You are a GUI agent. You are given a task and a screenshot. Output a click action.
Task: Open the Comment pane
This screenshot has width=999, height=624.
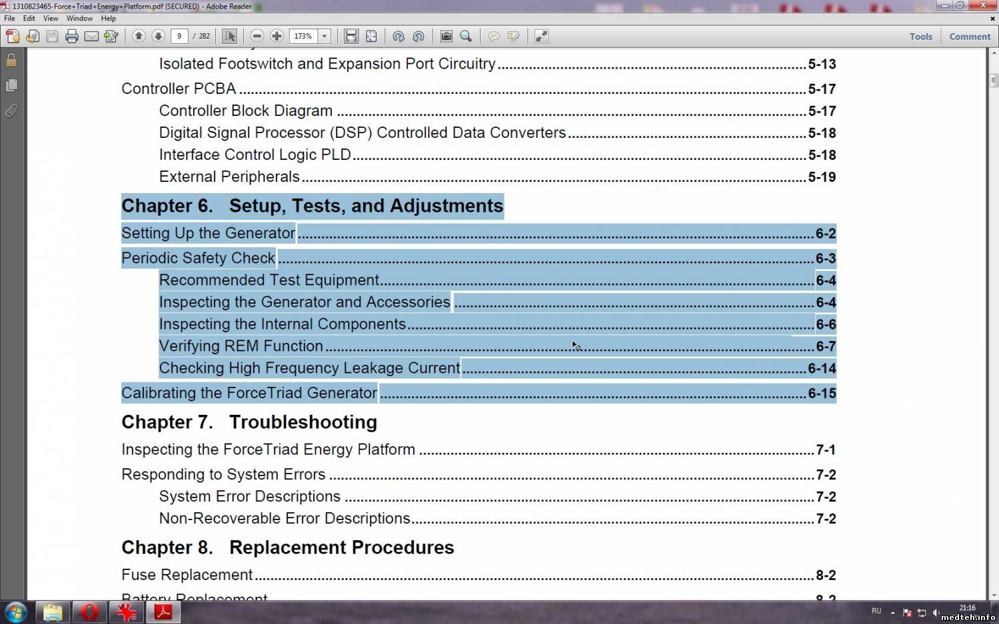pyautogui.click(x=970, y=37)
